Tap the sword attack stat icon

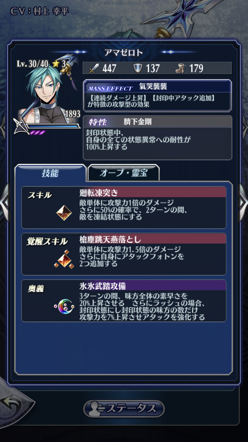point(94,68)
